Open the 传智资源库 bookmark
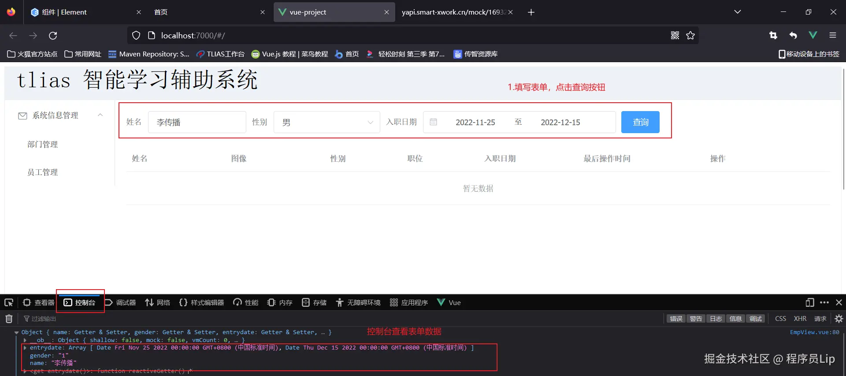846x376 pixels. [475, 54]
